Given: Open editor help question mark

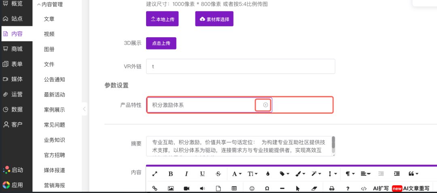Looking at the screenshot, I should pos(348,189).
